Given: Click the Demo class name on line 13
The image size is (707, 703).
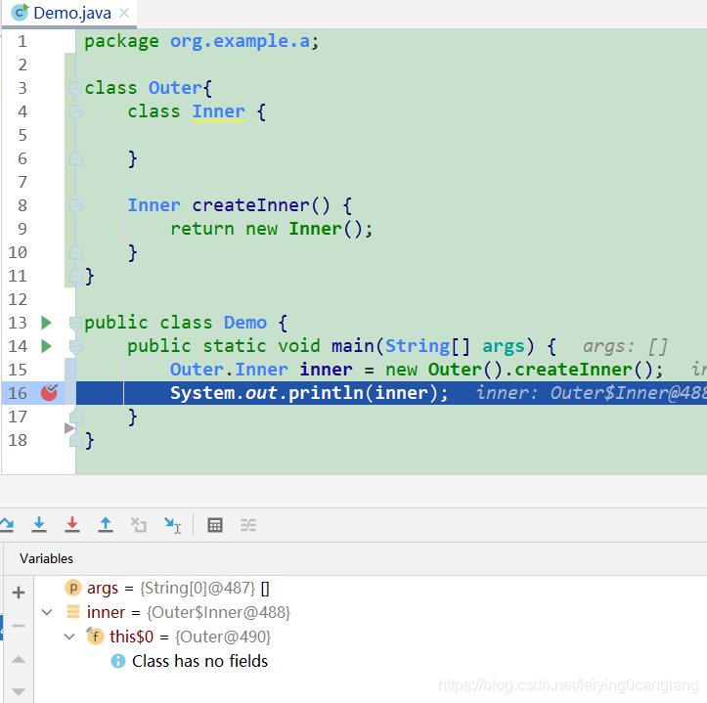Looking at the screenshot, I should point(245,323).
